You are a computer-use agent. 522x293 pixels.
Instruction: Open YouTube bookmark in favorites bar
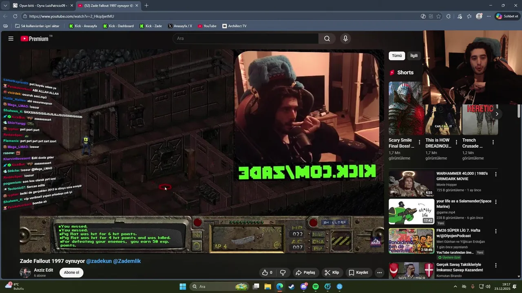[207, 26]
